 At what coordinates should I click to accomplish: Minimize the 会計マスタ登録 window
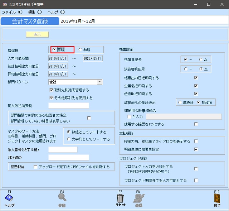196,4
